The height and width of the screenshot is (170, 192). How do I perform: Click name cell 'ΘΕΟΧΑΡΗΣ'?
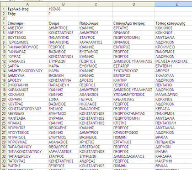pyautogui.click(x=64, y=128)
